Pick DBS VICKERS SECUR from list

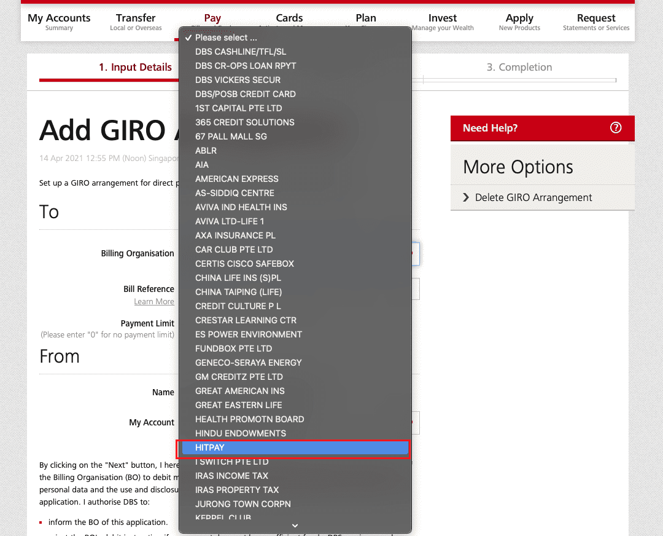click(x=295, y=80)
